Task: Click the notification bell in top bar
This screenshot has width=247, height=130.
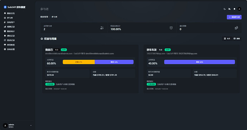Action: coord(234,9)
